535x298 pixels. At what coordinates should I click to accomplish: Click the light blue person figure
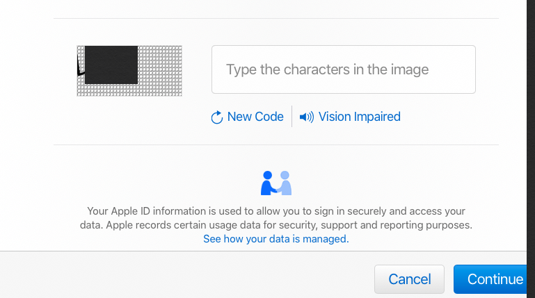click(x=285, y=183)
